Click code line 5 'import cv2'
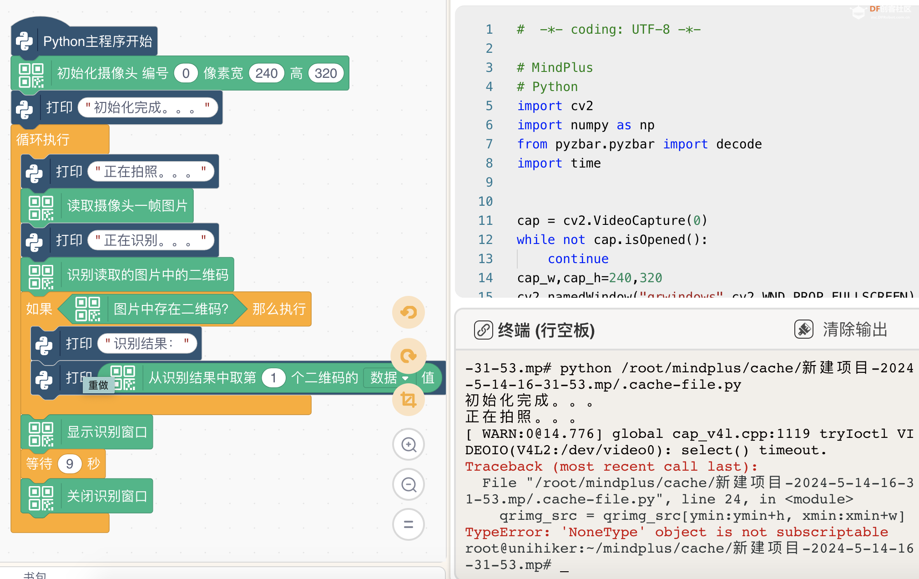The width and height of the screenshot is (919, 579). 555,106
